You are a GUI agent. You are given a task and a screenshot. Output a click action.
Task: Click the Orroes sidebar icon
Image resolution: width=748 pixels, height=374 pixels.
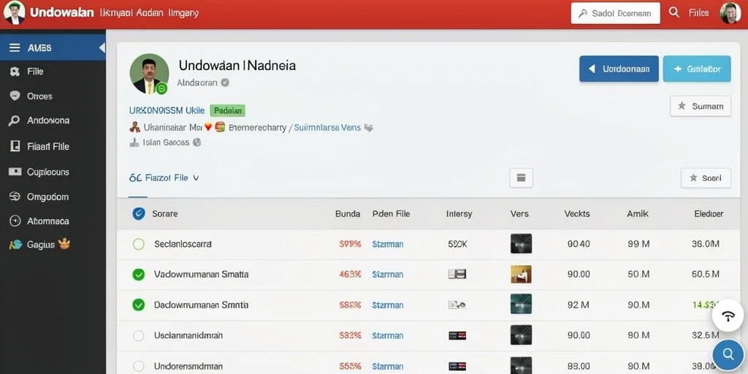tap(15, 96)
